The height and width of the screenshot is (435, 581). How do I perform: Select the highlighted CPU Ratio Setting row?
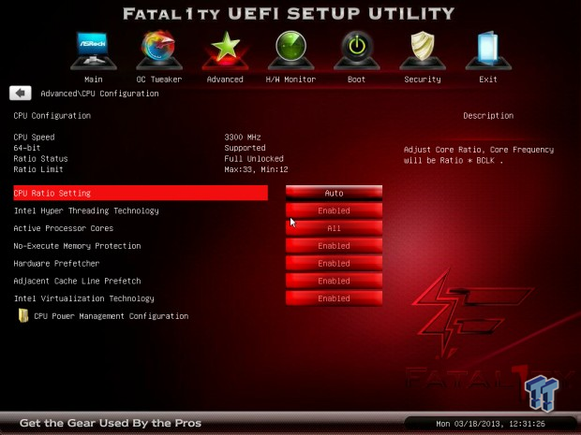click(x=141, y=193)
